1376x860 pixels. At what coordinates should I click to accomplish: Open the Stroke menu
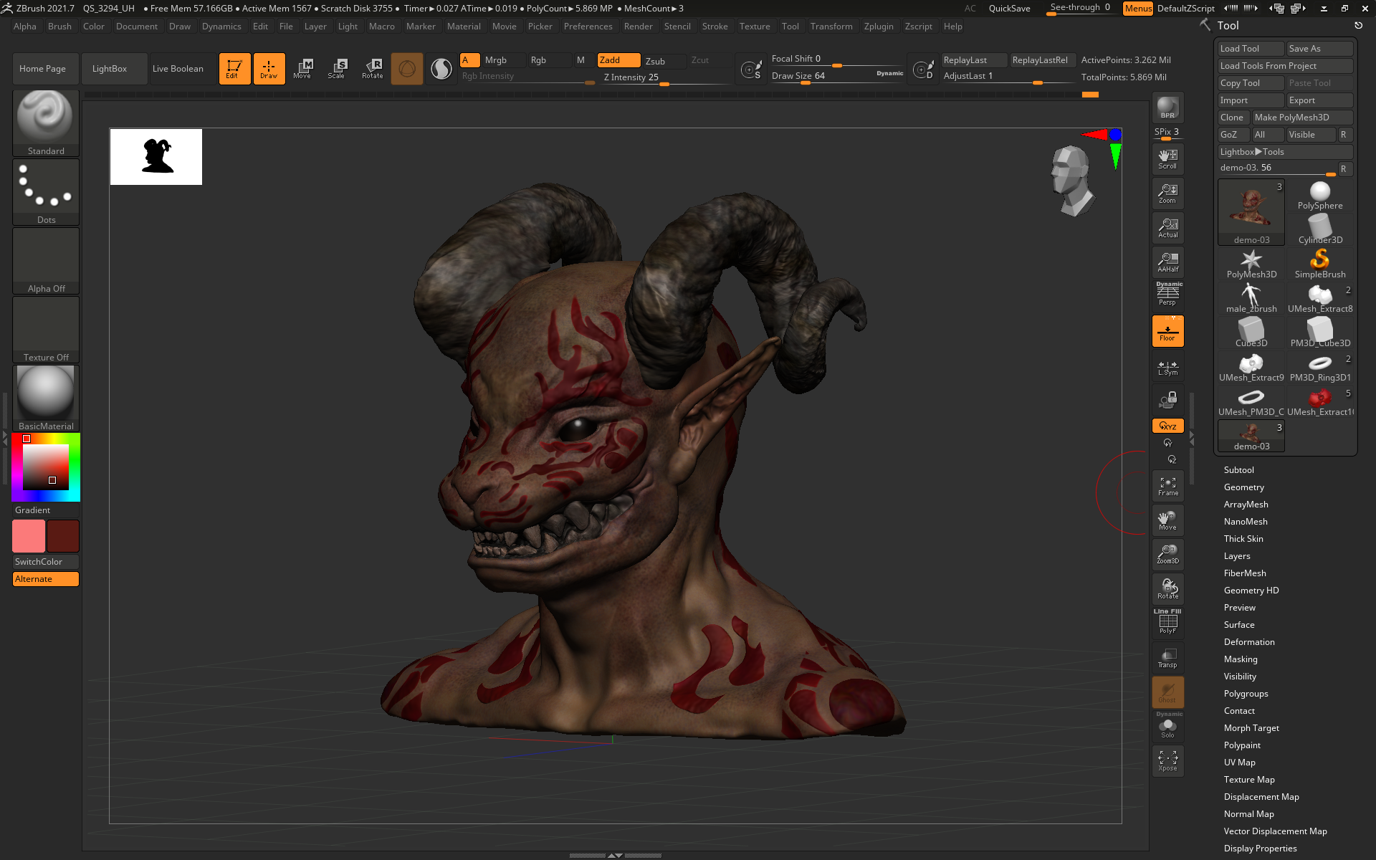[x=715, y=27]
